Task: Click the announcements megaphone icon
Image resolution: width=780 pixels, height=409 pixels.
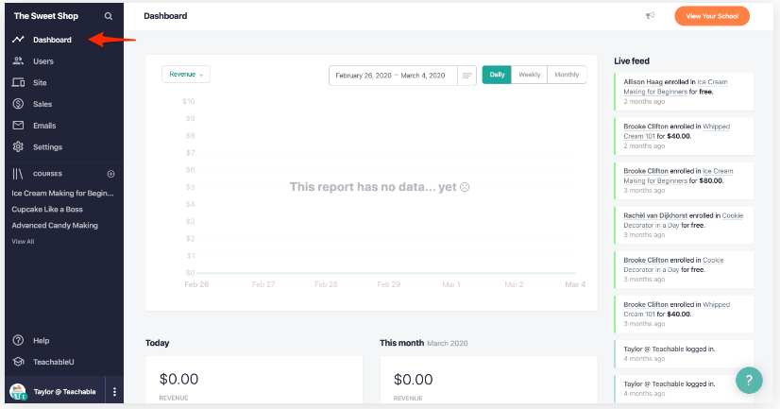Action: click(650, 16)
